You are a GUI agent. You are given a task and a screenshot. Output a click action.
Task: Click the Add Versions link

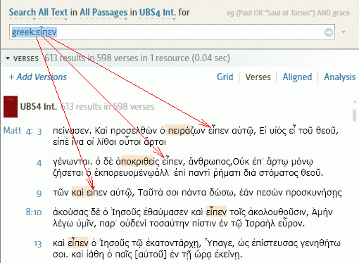(38, 77)
